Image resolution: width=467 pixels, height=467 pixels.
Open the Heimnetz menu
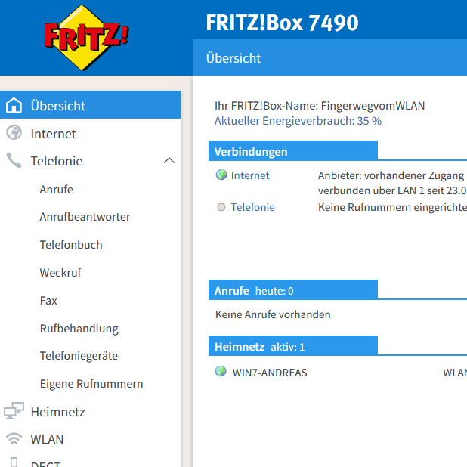click(57, 412)
